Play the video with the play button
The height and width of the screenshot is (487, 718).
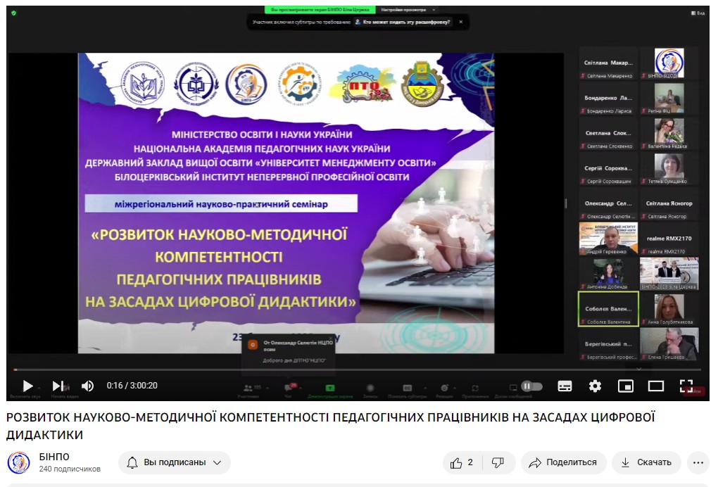pyautogui.click(x=27, y=386)
